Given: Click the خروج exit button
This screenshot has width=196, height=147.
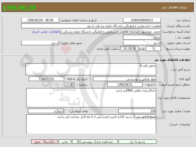Looking at the screenshot, I should (38, 142).
